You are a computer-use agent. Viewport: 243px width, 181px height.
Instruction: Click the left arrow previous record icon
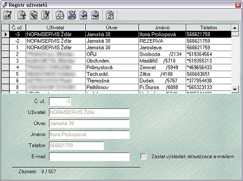83,15
